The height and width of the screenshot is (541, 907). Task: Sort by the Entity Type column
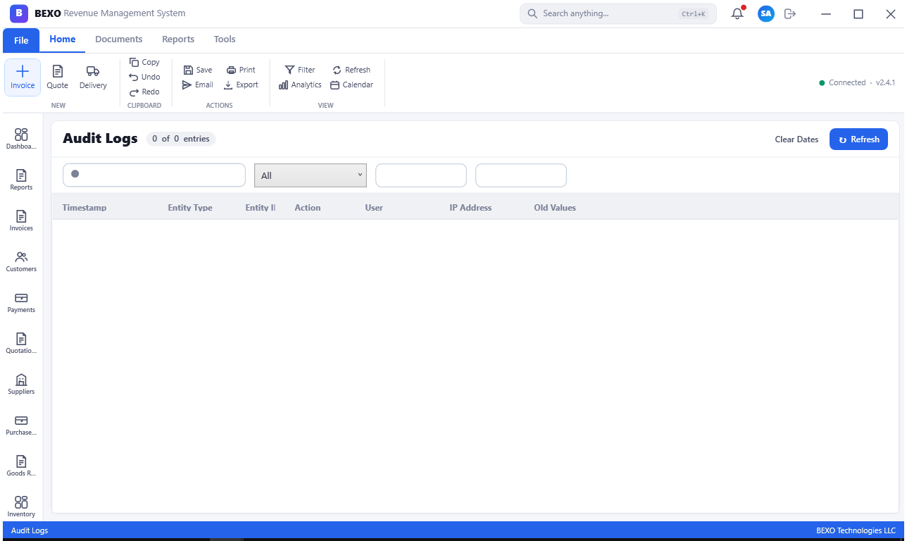190,208
